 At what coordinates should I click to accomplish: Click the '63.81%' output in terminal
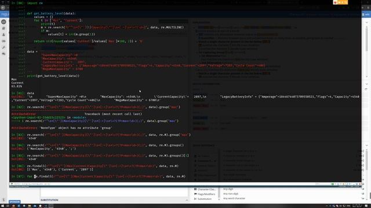(17, 86)
